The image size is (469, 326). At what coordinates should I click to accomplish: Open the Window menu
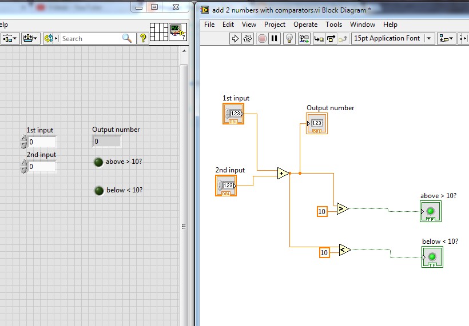point(363,25)
